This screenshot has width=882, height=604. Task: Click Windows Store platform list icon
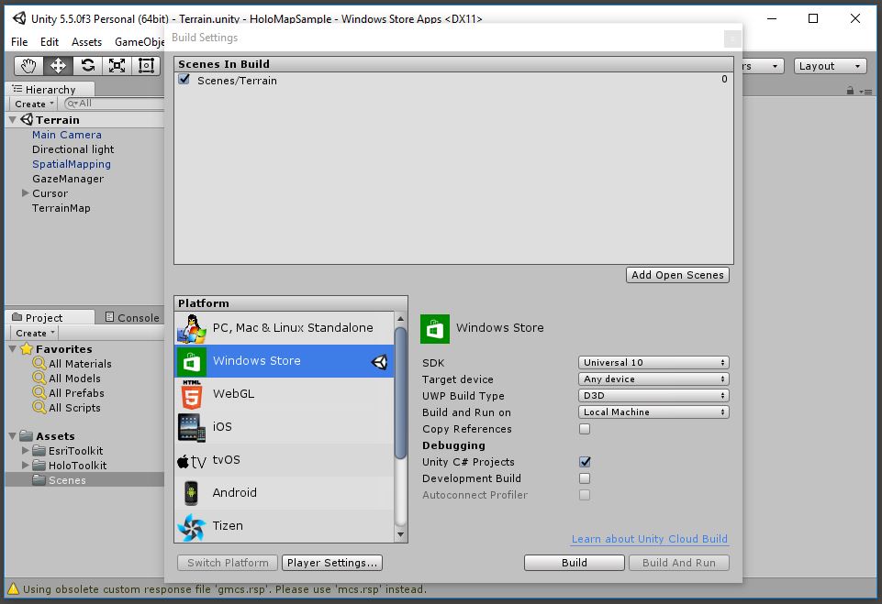[x=191, y=361]
